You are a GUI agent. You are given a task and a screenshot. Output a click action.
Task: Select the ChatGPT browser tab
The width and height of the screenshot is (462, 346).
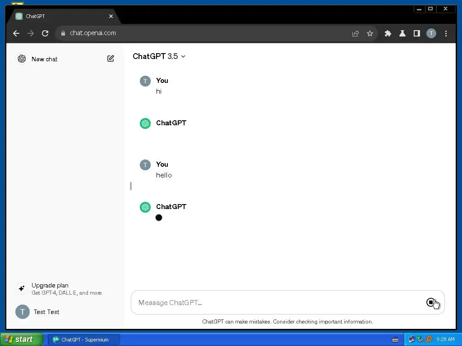tap(64, 16)
